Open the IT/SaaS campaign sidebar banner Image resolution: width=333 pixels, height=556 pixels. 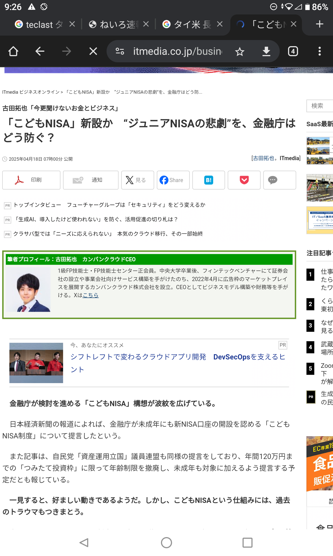point(320,220)
